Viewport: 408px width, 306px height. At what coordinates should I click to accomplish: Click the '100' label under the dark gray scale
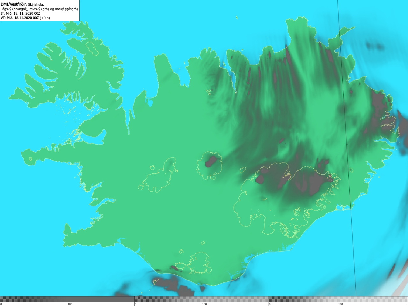pos(70,304)
